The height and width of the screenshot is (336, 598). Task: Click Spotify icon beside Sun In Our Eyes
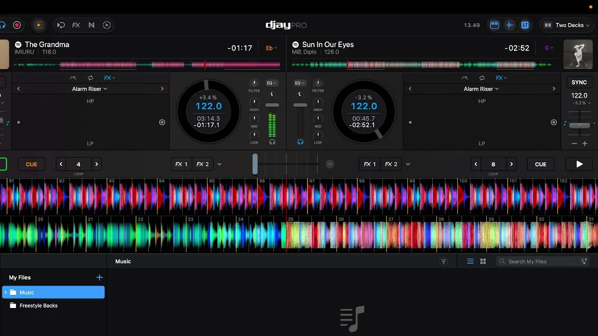[x=296, y=45]
